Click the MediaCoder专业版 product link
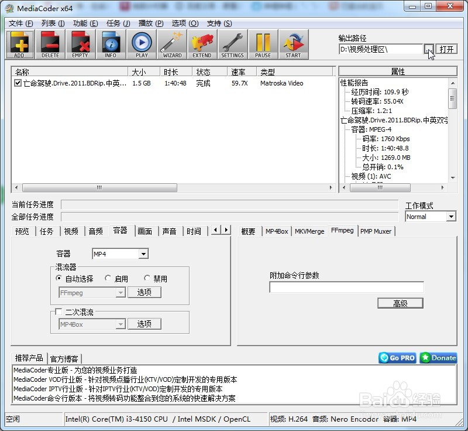 (x=75, y=370)
